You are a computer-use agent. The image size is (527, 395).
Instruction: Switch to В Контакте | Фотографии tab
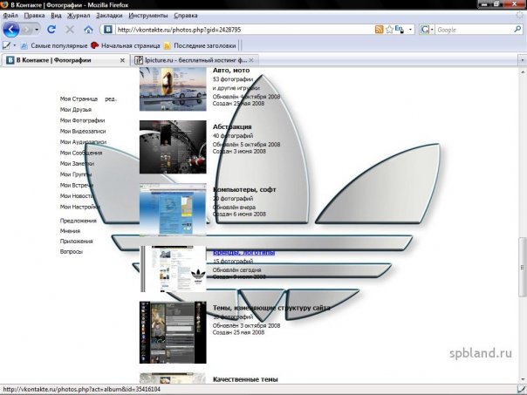[65, 60]
